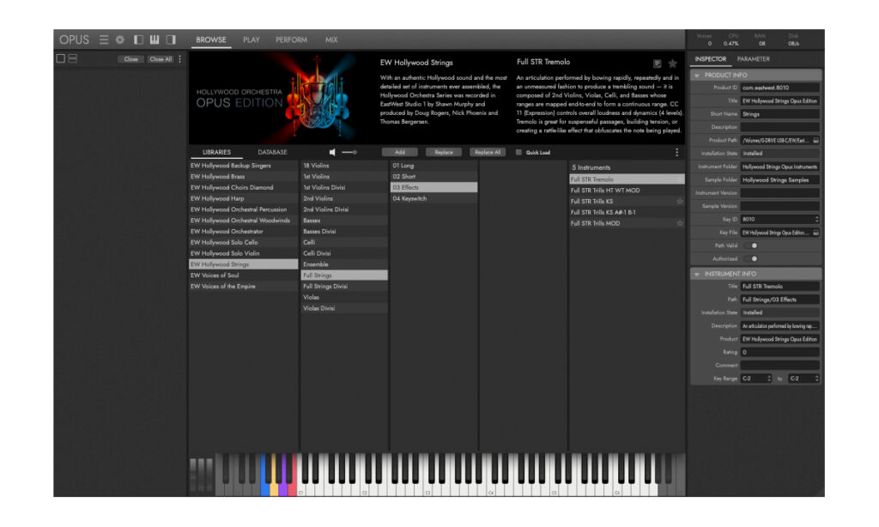Switch the rack to split view icon
Screen dimensions: 879x527
tap(73, 58)
